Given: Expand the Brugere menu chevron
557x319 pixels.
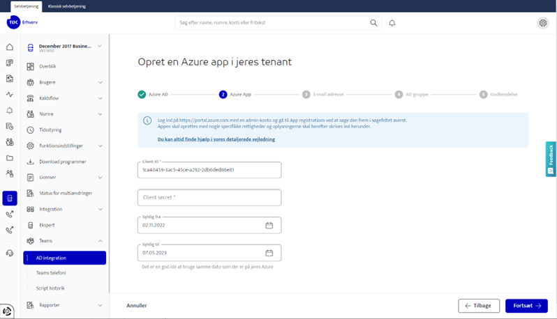Looking at the screenshot, I should point(101,82).
